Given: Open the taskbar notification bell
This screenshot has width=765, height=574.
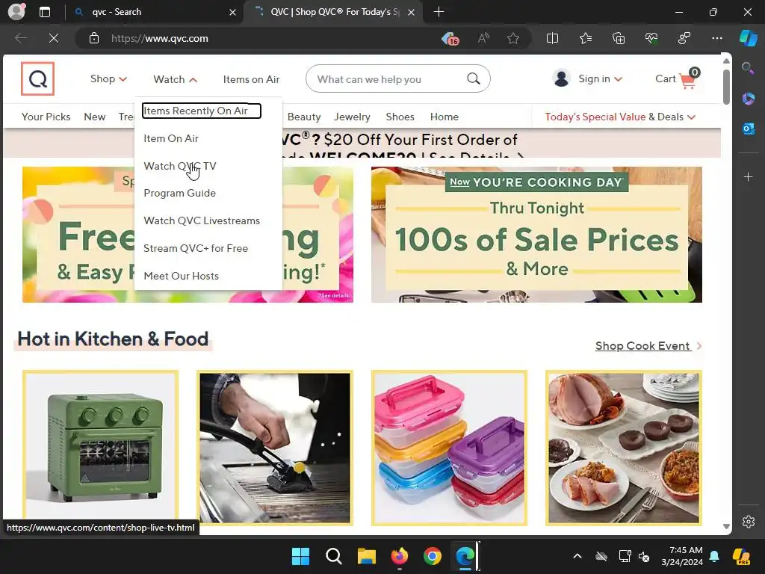Looking at the screenshot, I should tap(714, 556).
